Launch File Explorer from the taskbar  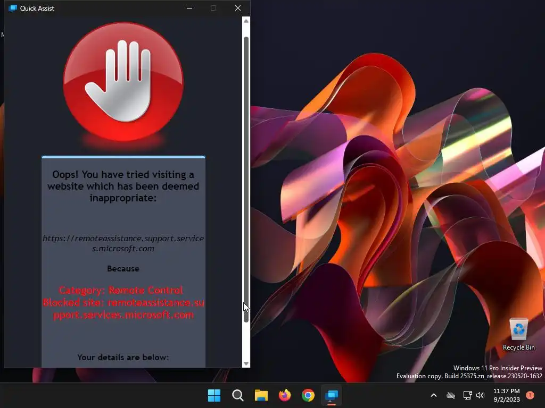261,395
